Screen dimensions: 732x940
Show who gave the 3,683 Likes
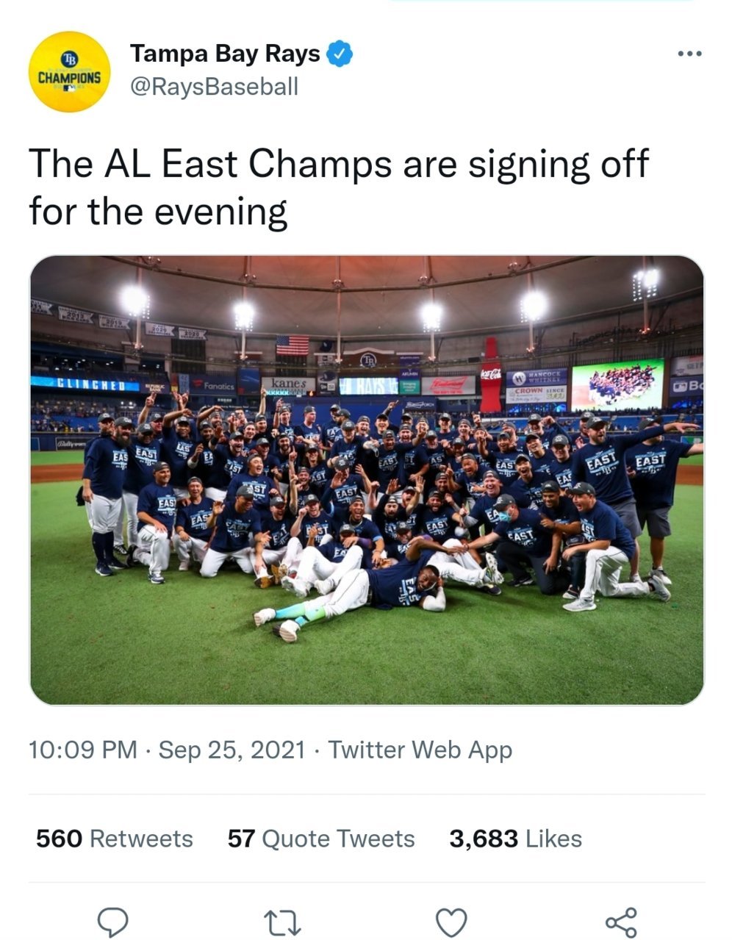515,839
